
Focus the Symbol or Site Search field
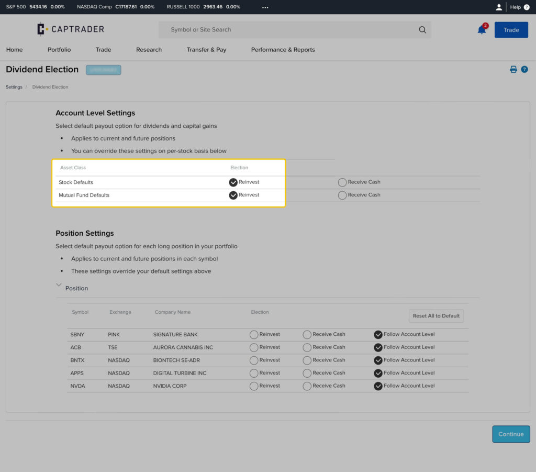click(295, 30)
